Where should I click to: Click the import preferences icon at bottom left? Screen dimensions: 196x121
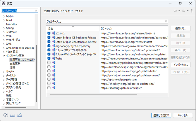pos(13,115)
